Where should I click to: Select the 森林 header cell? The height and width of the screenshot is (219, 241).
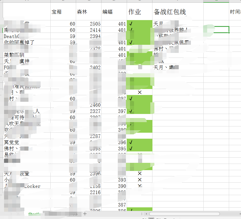89,12
